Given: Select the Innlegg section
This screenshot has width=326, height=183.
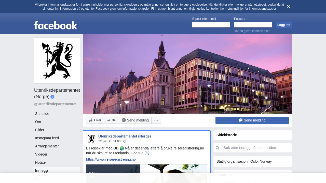Looking at the screenshot, I should click(x=57, y=171).
